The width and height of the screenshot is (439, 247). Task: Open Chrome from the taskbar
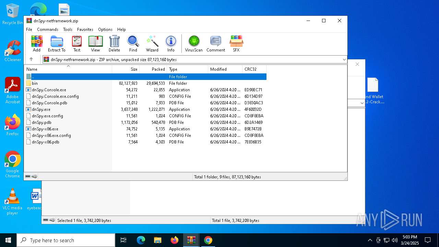pos(208,240)
